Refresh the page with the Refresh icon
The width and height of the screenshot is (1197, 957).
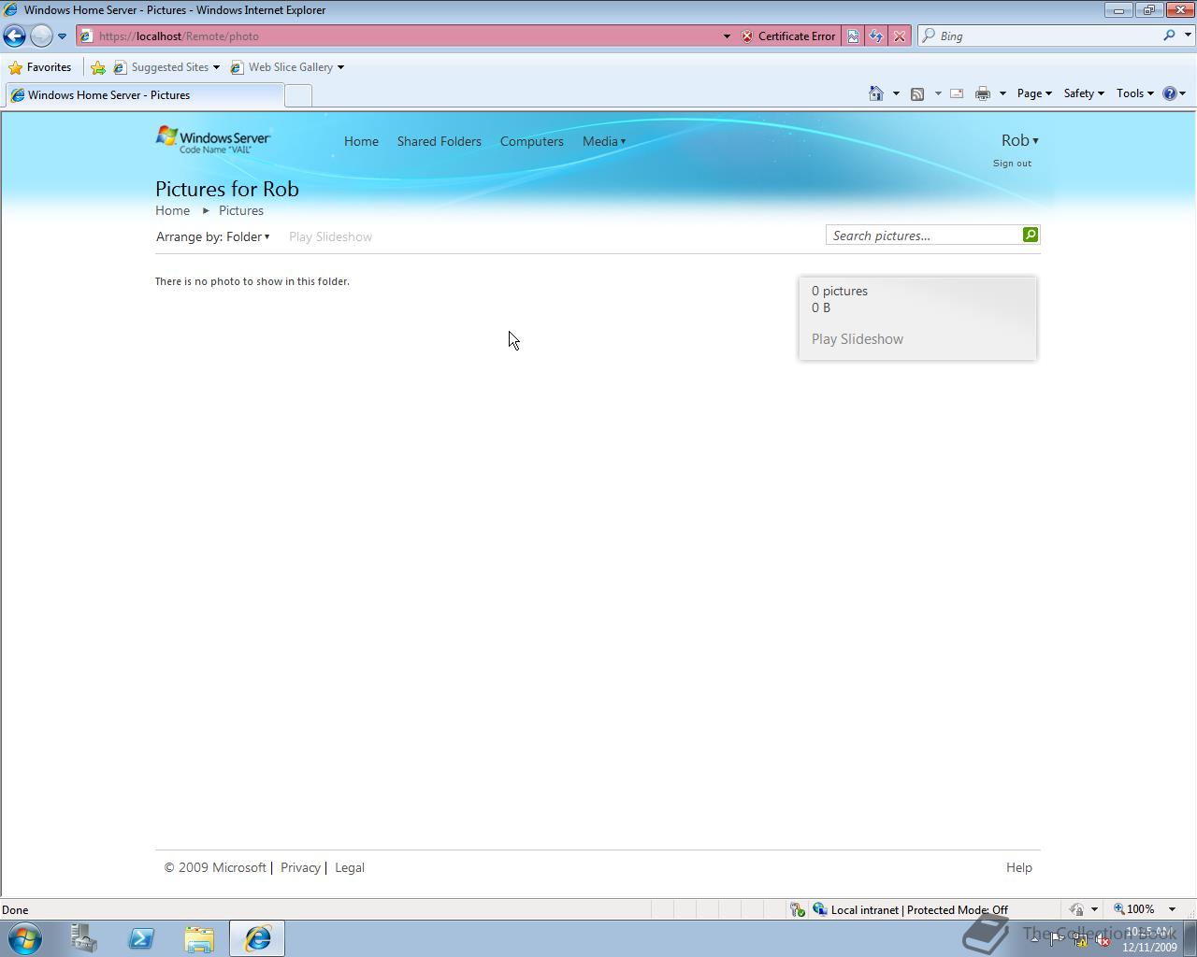(x=875, y=36)
